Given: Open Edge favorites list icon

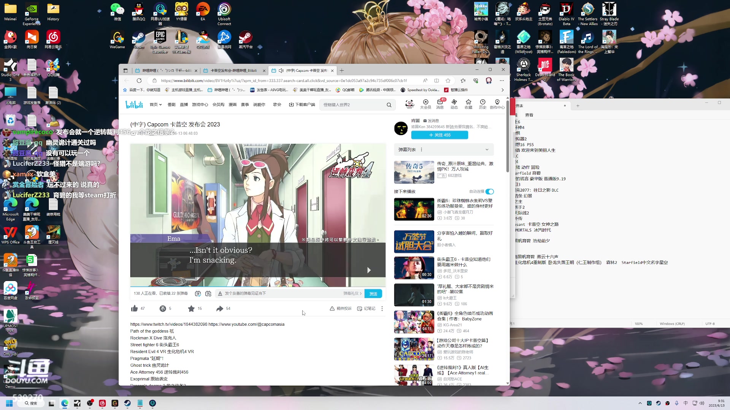Looking at the screenshot, I should click(x=463, y=80).
